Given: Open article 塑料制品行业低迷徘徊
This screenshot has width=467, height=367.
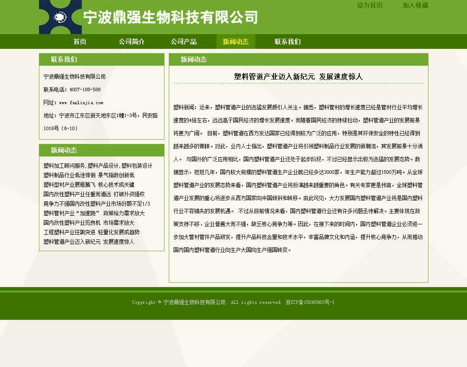Looking at the screenshot, I should click(89, 175).
